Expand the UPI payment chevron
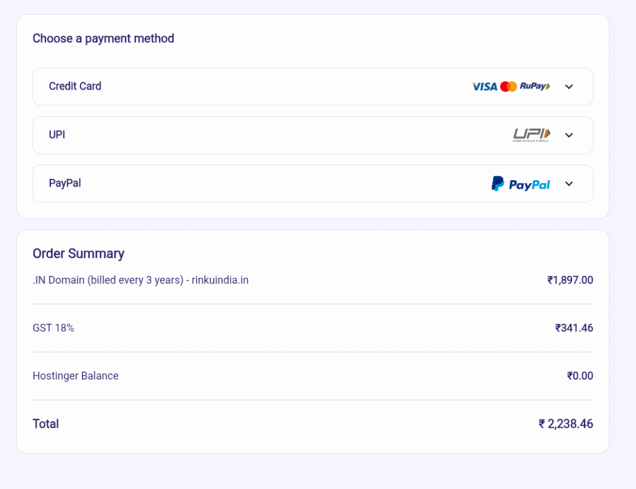 point(569,135)
